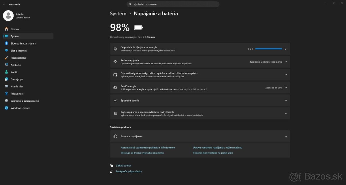Click the Bluetooth a zariadenia icon
Viewport: 346px width, 185px height.
point(6,43)
